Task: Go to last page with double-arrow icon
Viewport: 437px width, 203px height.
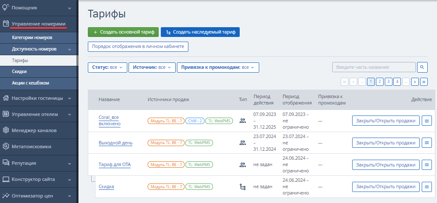Action: coord(424,82)
